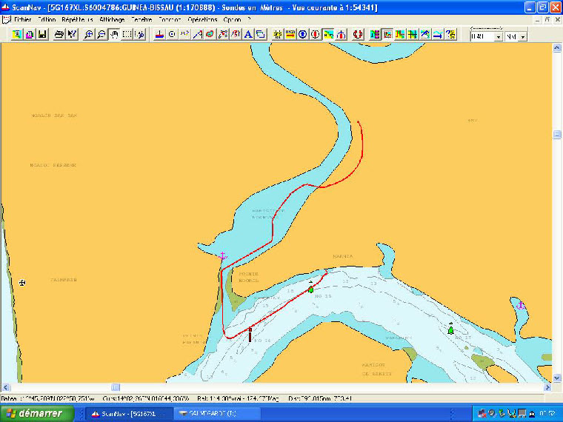The image size is (563, 422).
Task: Select the text annotation 'A' tool
Action: [248, 34]
